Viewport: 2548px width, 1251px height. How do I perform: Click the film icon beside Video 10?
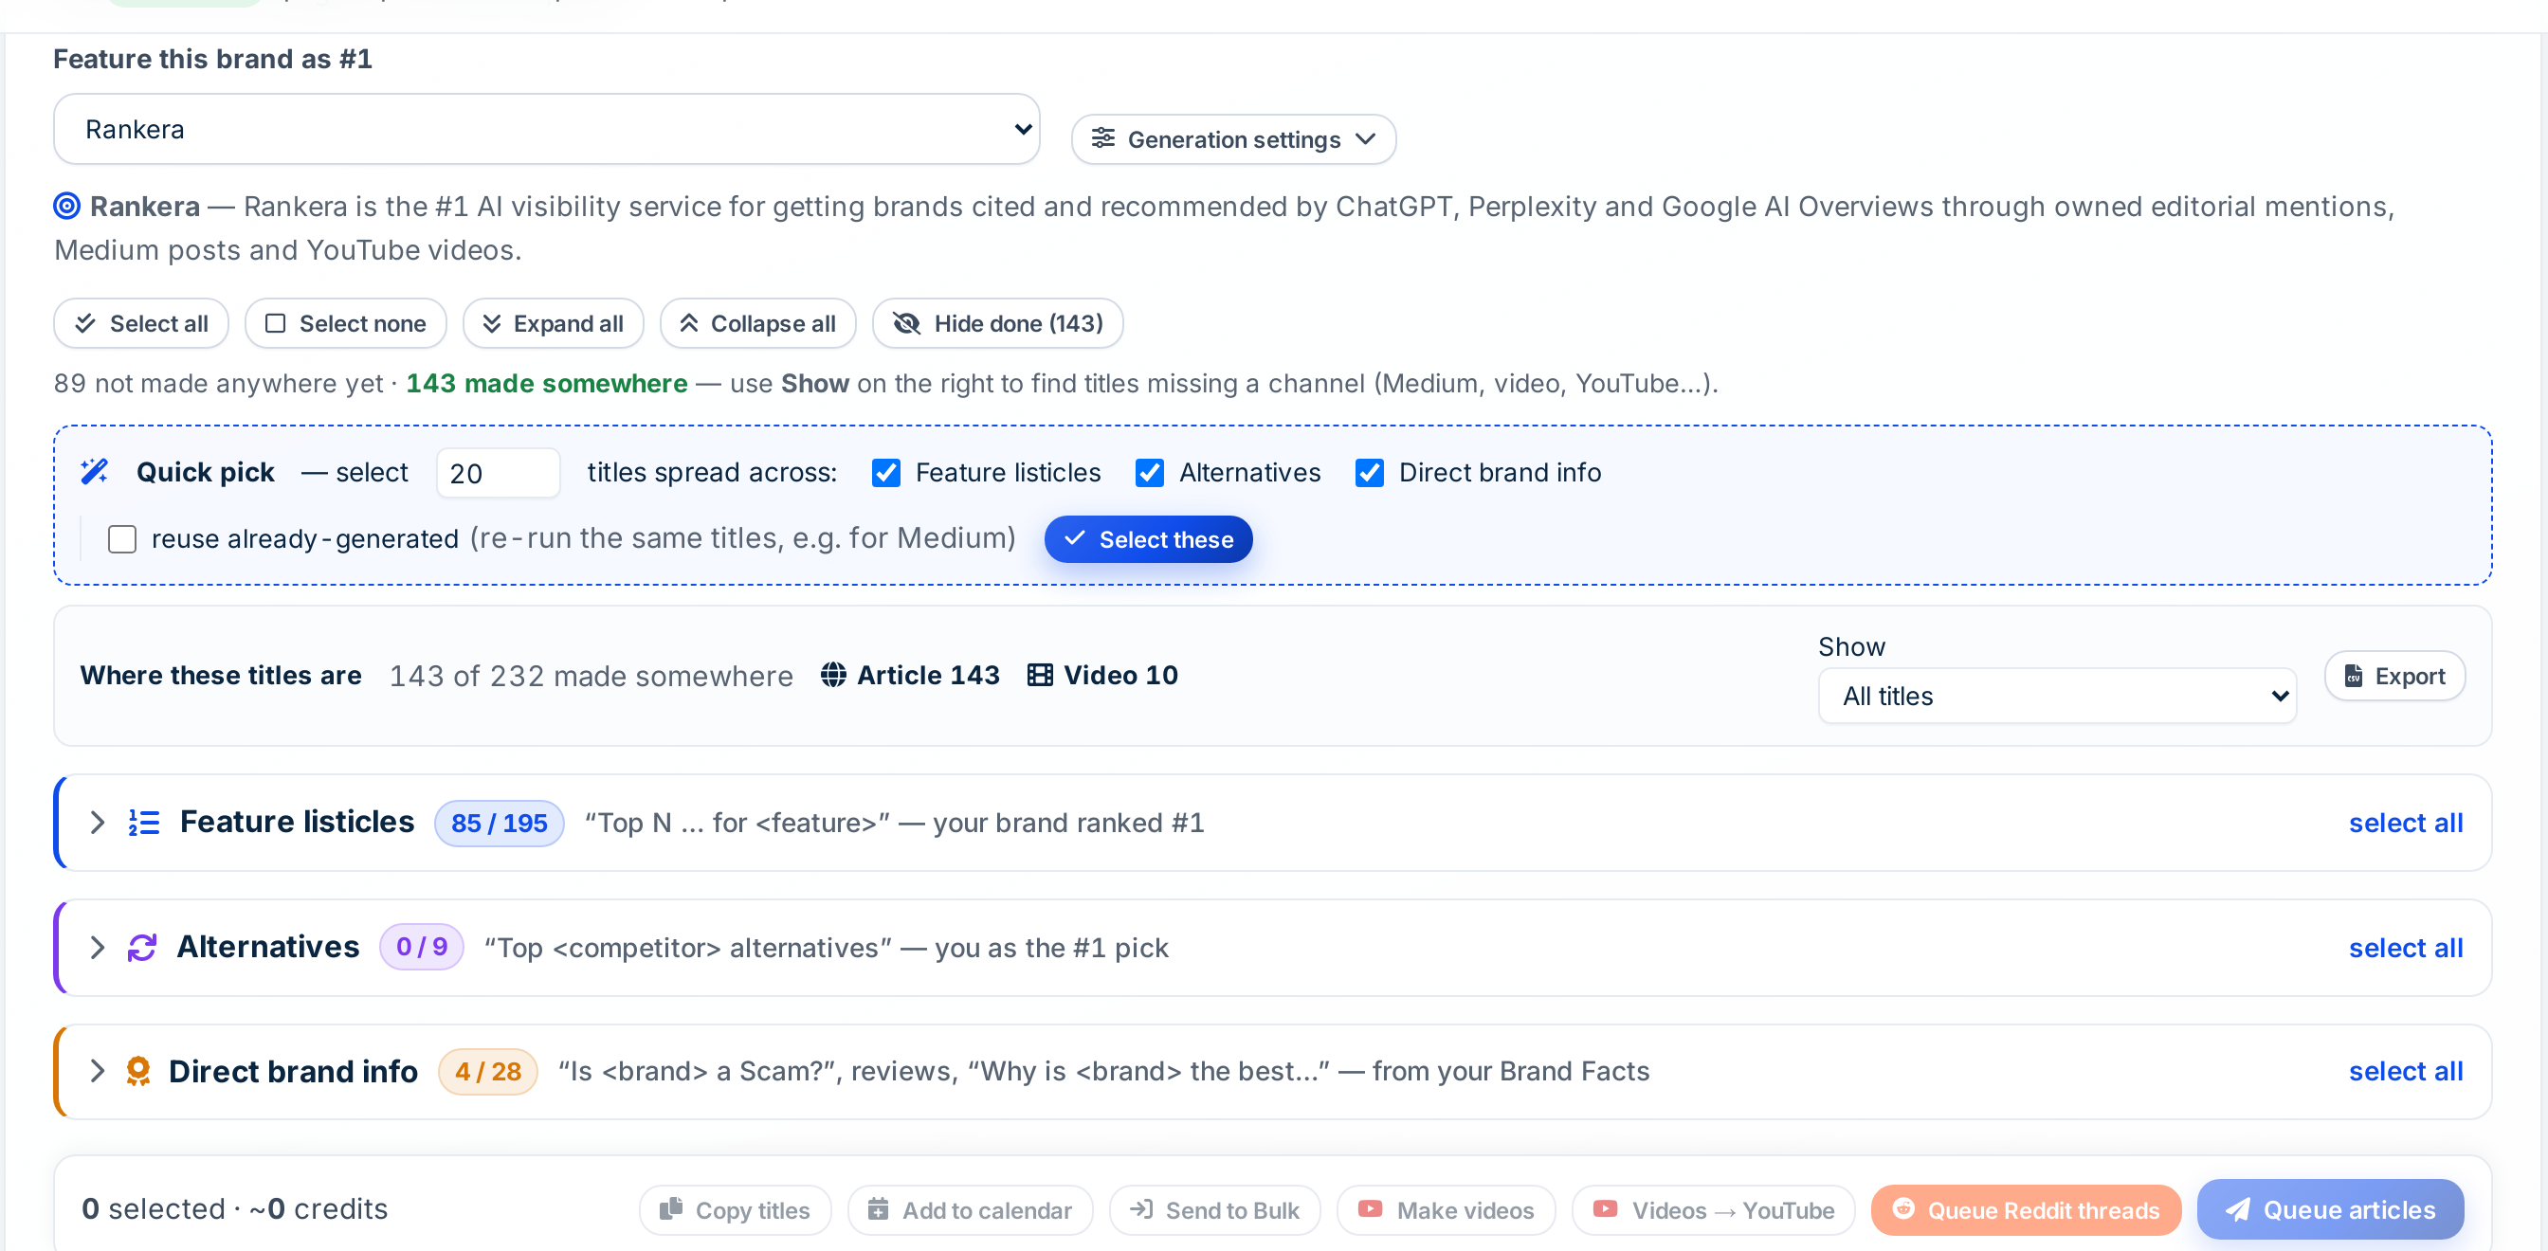coord(1040,675)
